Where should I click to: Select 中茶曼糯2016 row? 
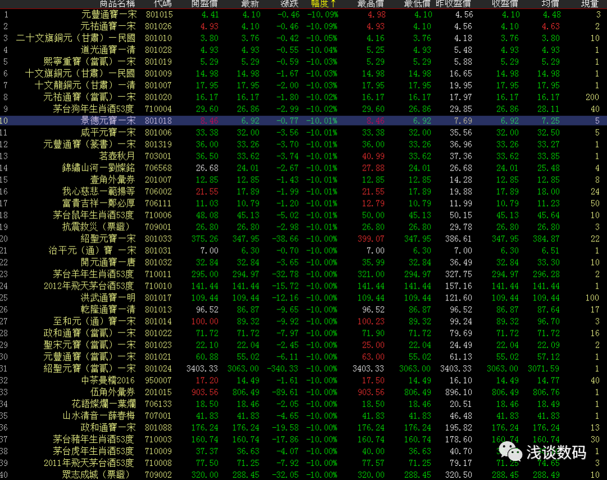coord(303,380)
